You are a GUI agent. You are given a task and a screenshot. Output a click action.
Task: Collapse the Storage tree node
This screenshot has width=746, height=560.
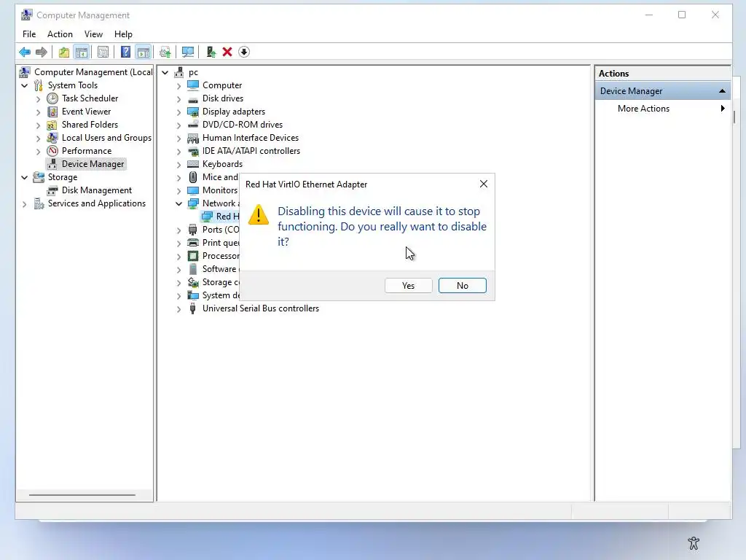click(x=24, y=177)
